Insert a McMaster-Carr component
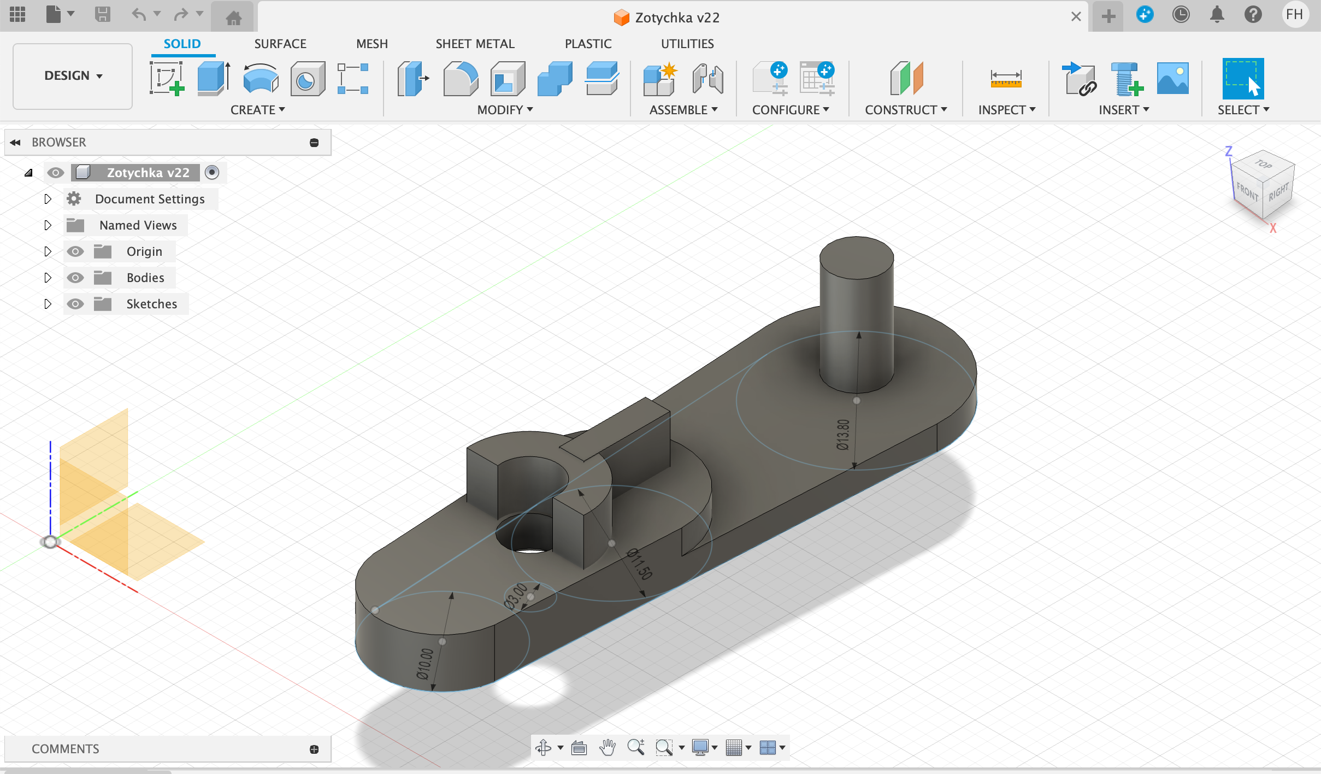This screenshot has width=1321, height=774. point(1127,79)
